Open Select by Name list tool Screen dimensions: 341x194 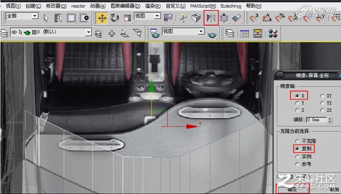(x=58, y=18)
